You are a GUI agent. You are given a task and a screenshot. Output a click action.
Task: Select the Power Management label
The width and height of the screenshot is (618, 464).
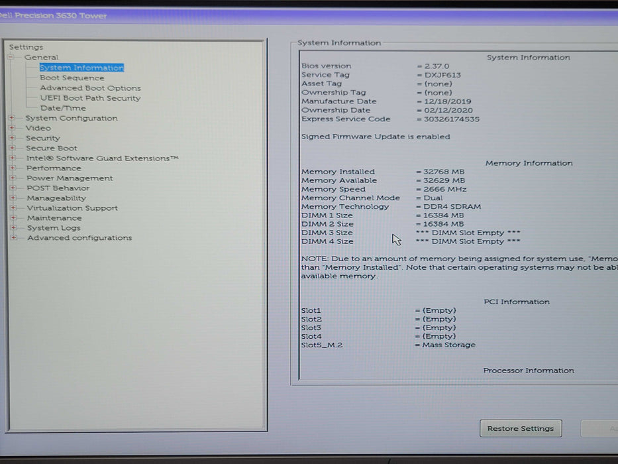(x=70, y=178)
